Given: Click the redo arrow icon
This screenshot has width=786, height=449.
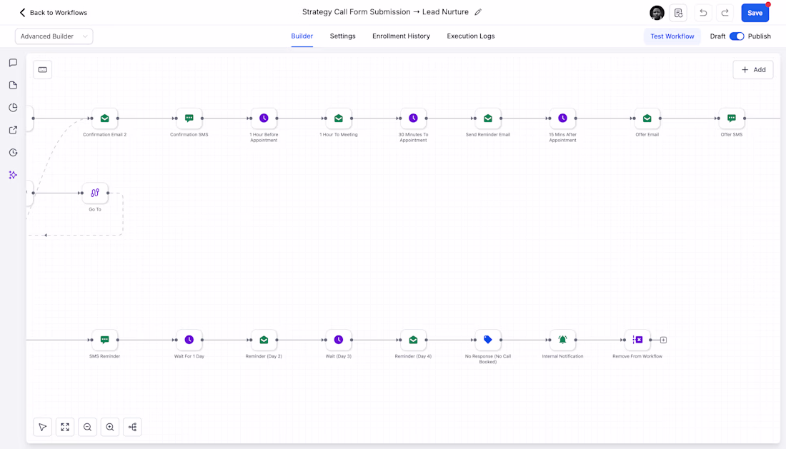Looking at the screenshot, I should pos(725,13).
